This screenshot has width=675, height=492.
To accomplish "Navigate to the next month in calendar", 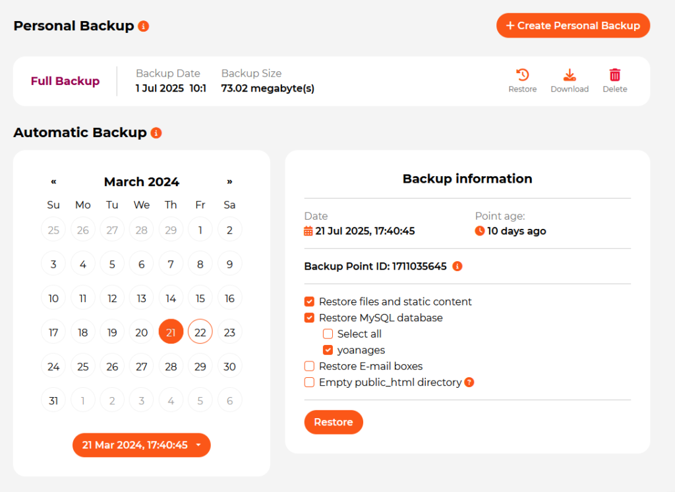I will pyautogui.click(x=229, y=181).
